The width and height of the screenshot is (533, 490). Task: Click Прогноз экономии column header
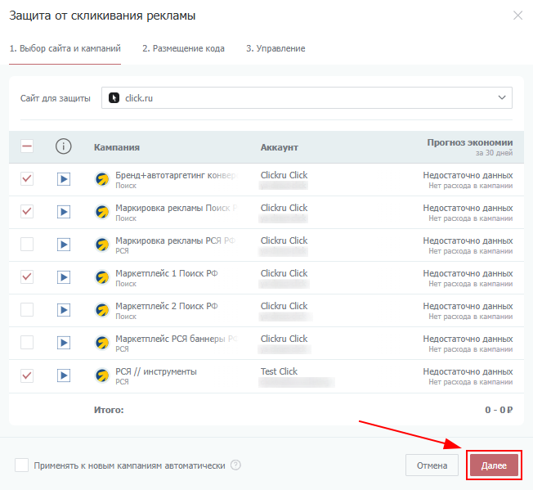[x=469, y=142]
